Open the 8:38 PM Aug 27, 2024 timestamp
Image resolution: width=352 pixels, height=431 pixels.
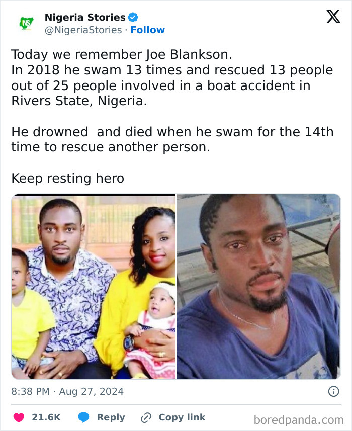67,391
